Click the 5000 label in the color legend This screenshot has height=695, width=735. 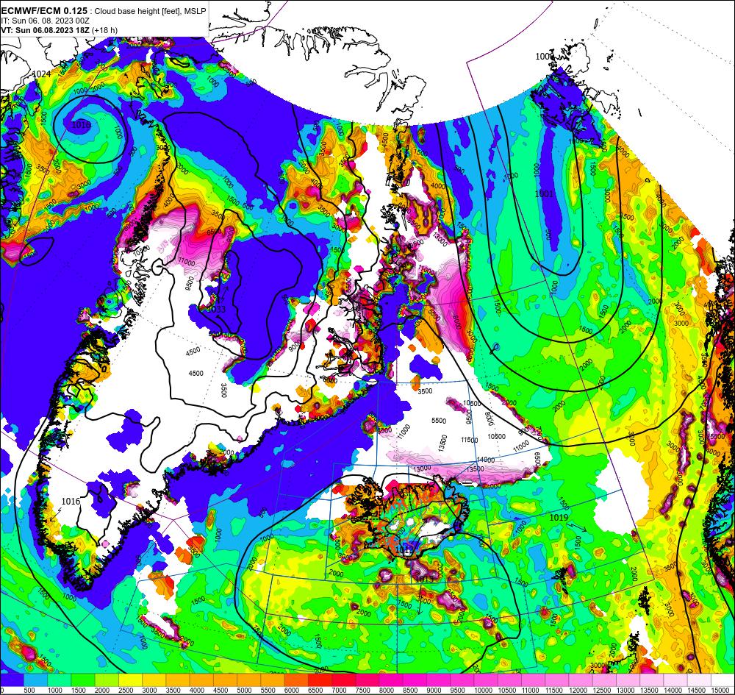click(244, 691)
